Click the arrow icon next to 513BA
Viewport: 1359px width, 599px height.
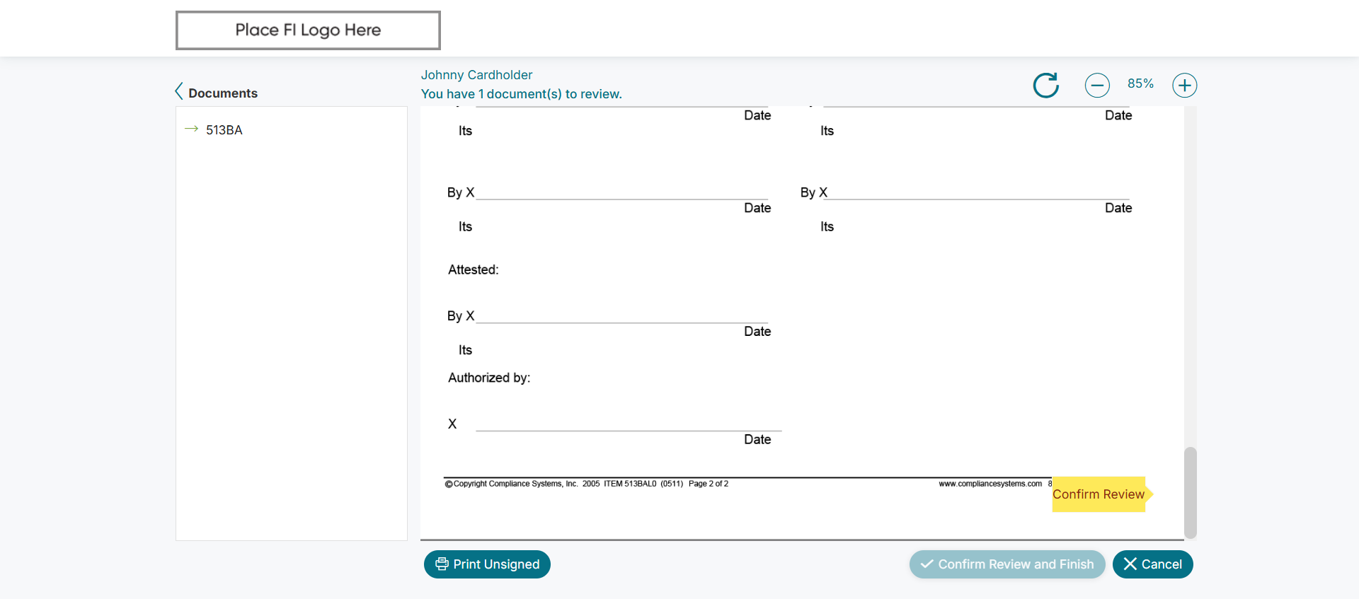click(191, 129)
